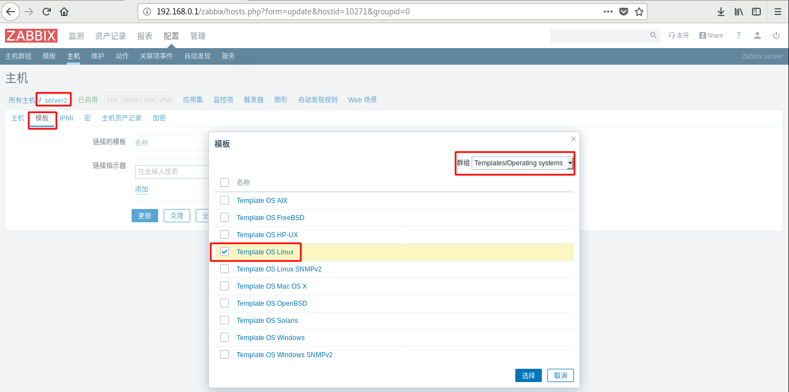The image size is (789, 392).
Task: Open the 管理 main menu
Action: 198,36
